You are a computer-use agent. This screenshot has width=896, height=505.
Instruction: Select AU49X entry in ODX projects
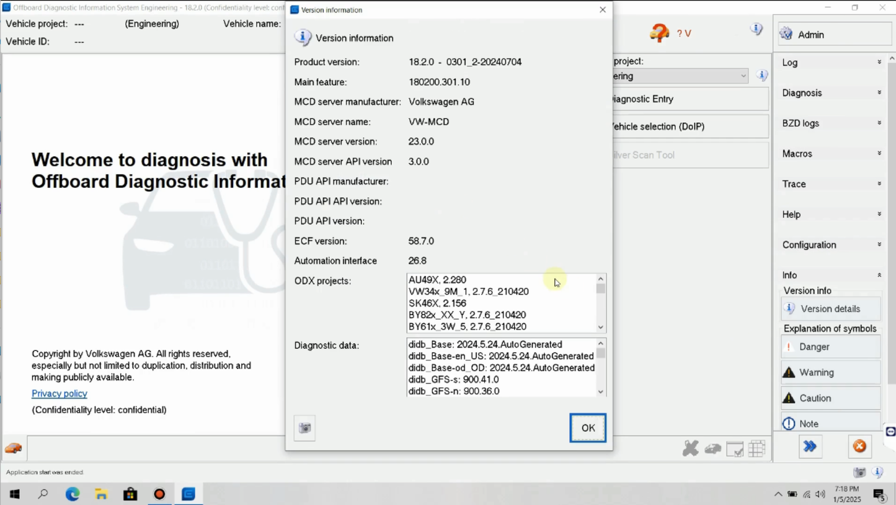click(437, 280)
